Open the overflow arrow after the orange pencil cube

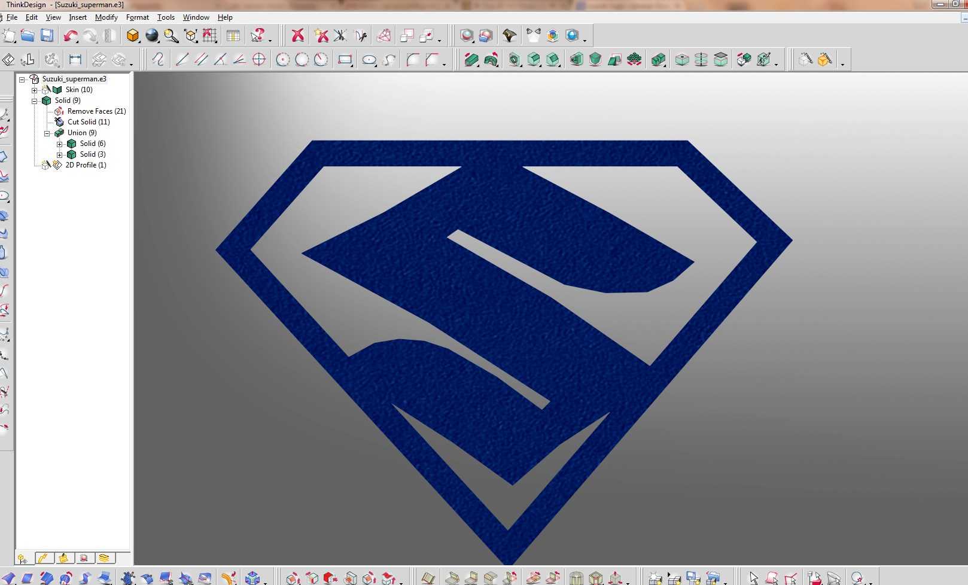pyautogui.click(x=842, y=63)
